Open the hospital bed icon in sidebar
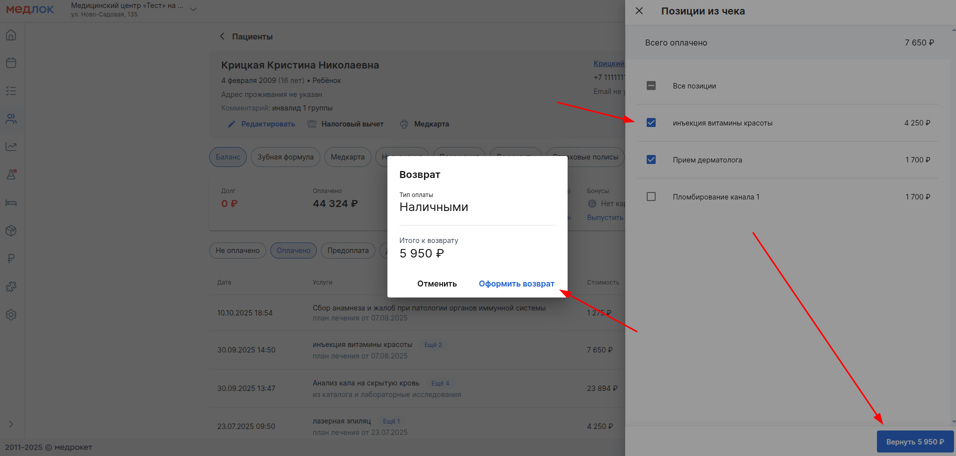 pyautogui.click(x=11, y=202)
